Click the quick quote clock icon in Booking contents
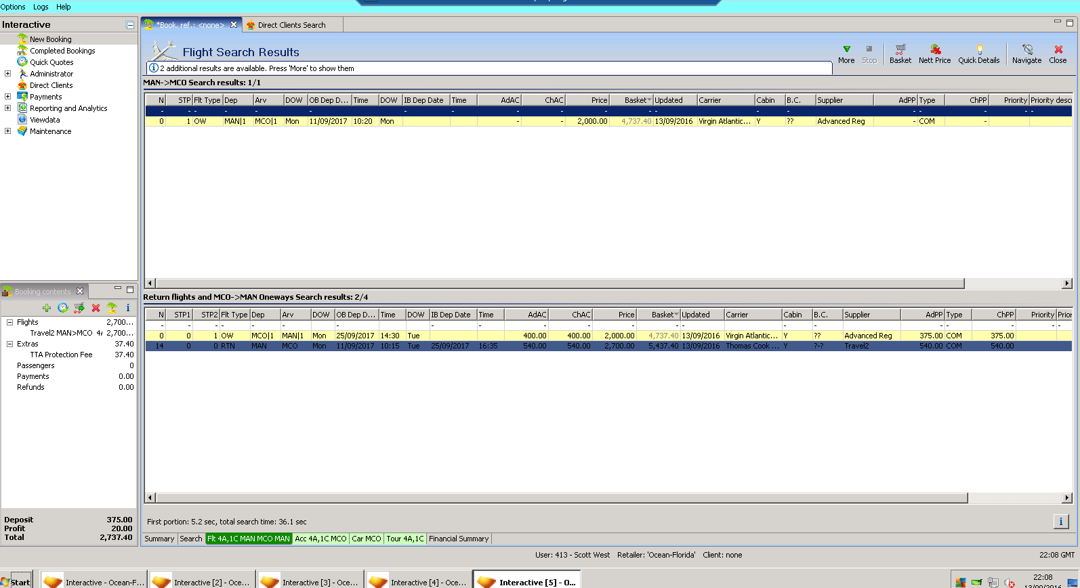This screenshot has height=588, width=1080. (63, 308)
